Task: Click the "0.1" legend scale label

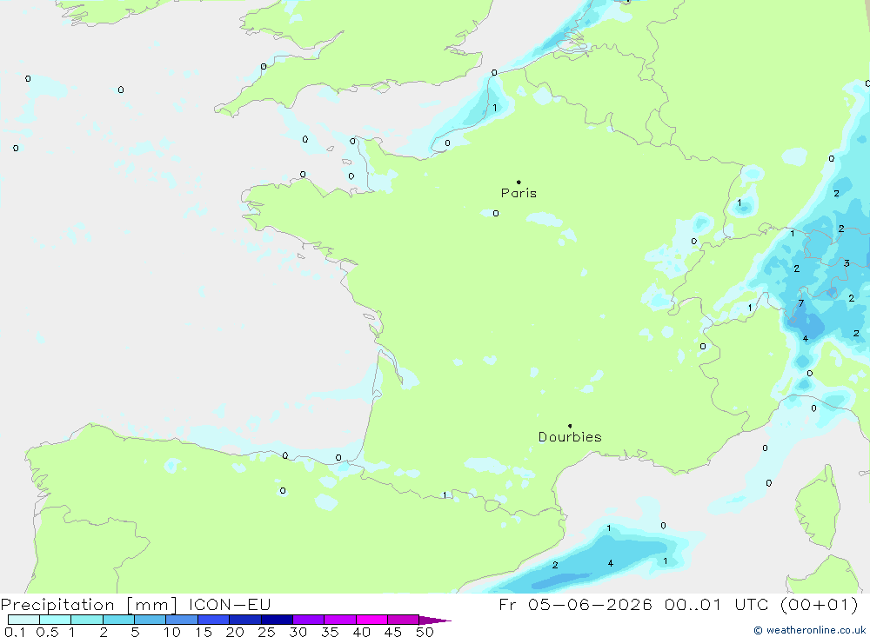Action: pos(15,632)
